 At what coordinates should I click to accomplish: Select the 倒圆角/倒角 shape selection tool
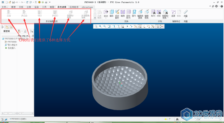(x=71, y=14)
